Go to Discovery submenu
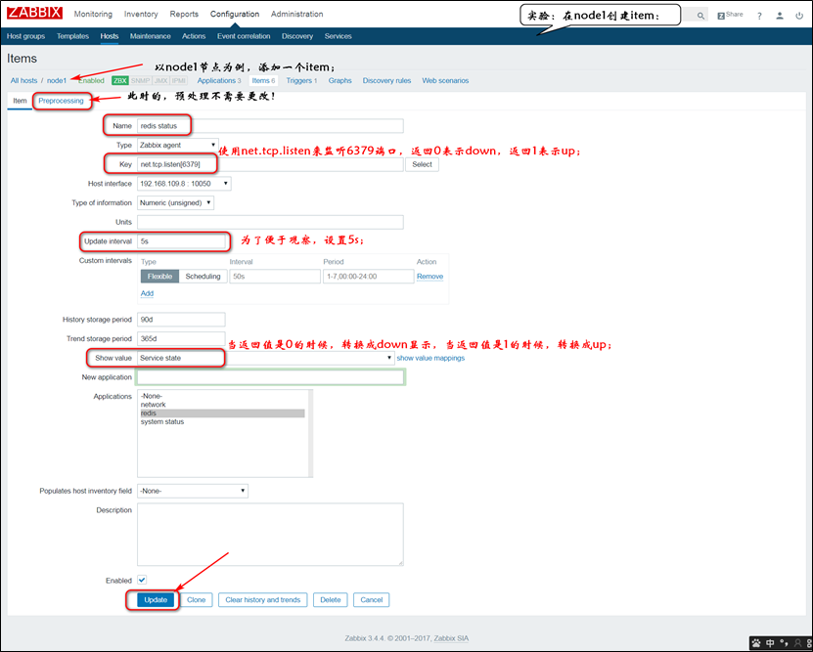813x652 pixels. click(x=297, y=36)
